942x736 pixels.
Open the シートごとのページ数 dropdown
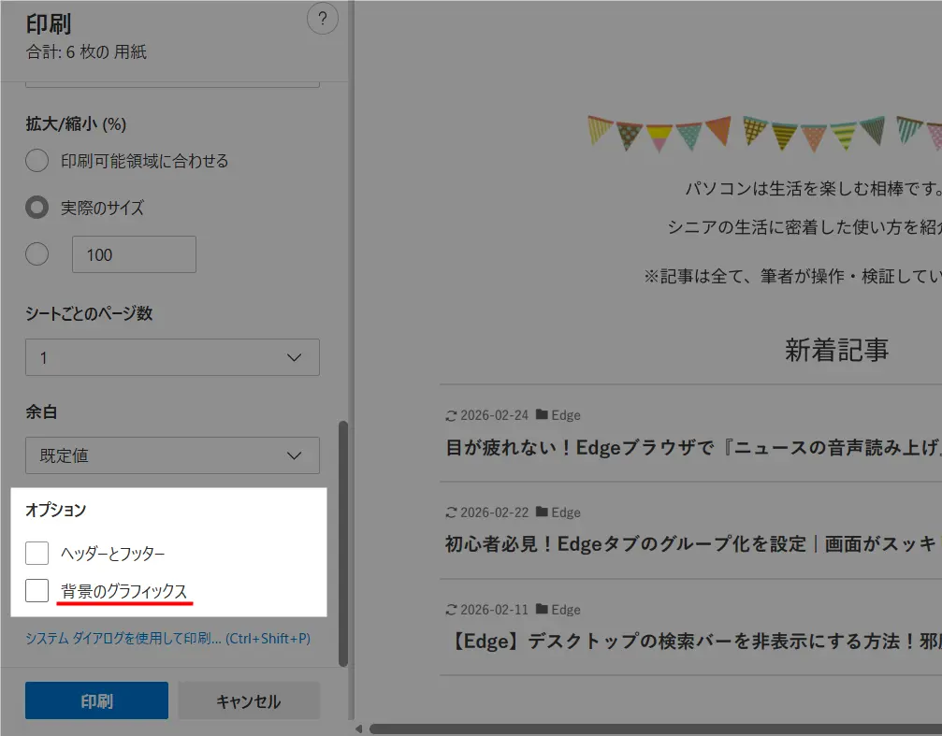[172, 357]
